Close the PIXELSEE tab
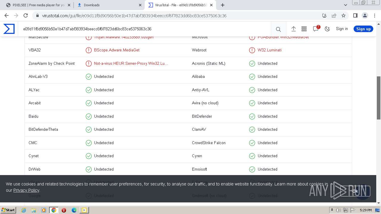 click(x=69, y=5)
